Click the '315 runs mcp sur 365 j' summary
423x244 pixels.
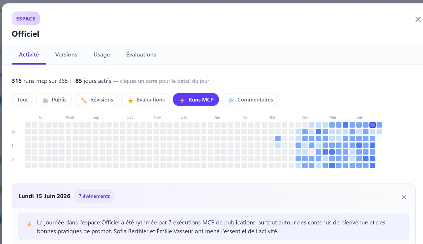tap(41, 81)
